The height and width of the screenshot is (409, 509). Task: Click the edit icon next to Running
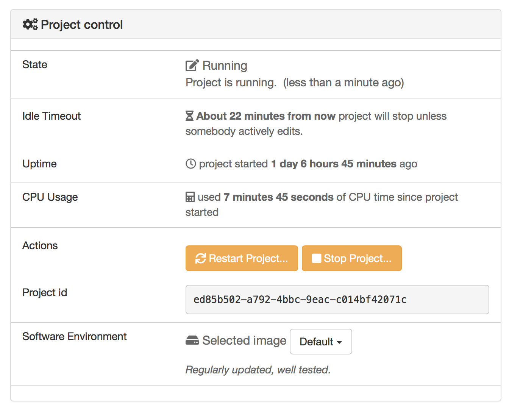click(x=192, y=66)
